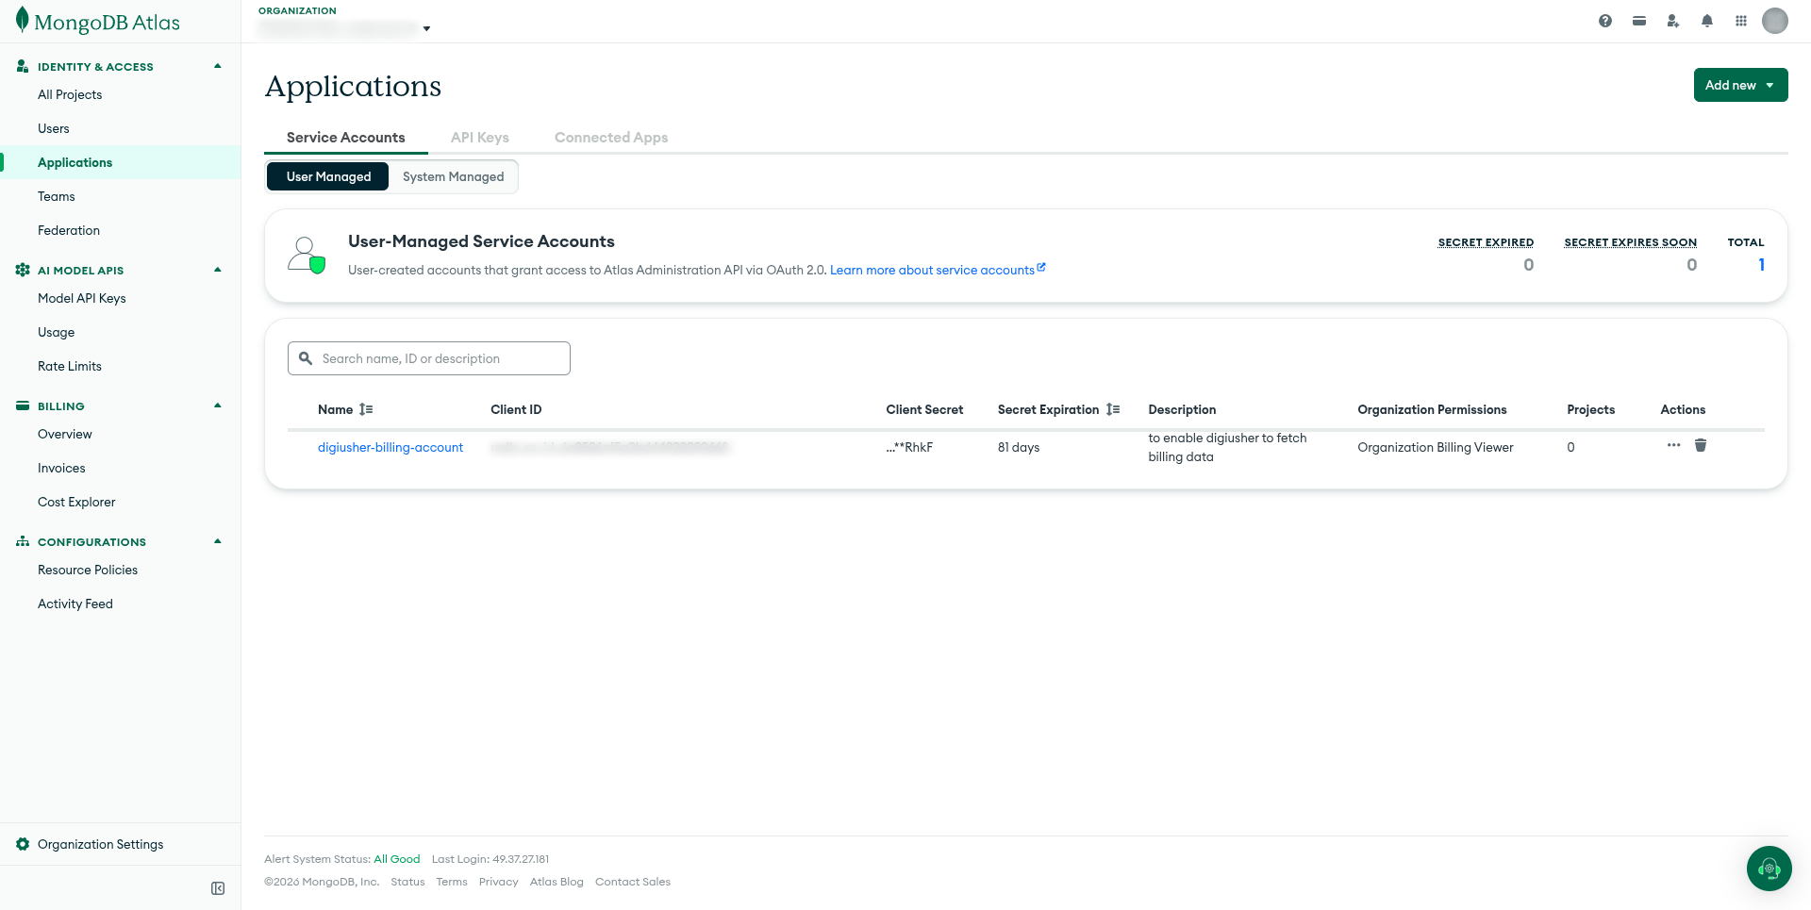The width and height of the screenshot is (1811, 910).
Task: Click the Organization Settings gear icon
Action: click(23, 844)
